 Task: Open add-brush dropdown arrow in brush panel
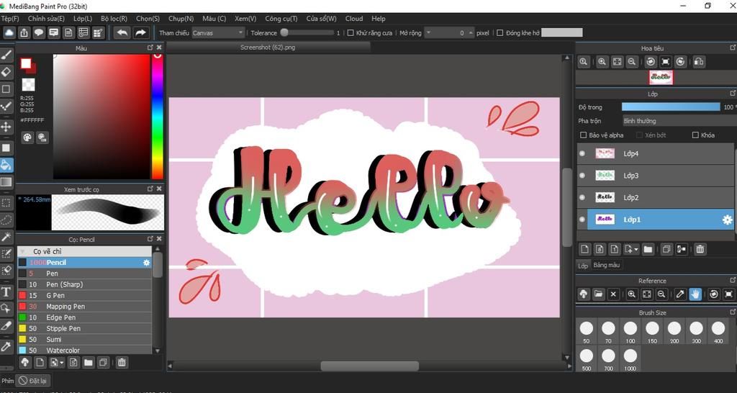(62, 363)
